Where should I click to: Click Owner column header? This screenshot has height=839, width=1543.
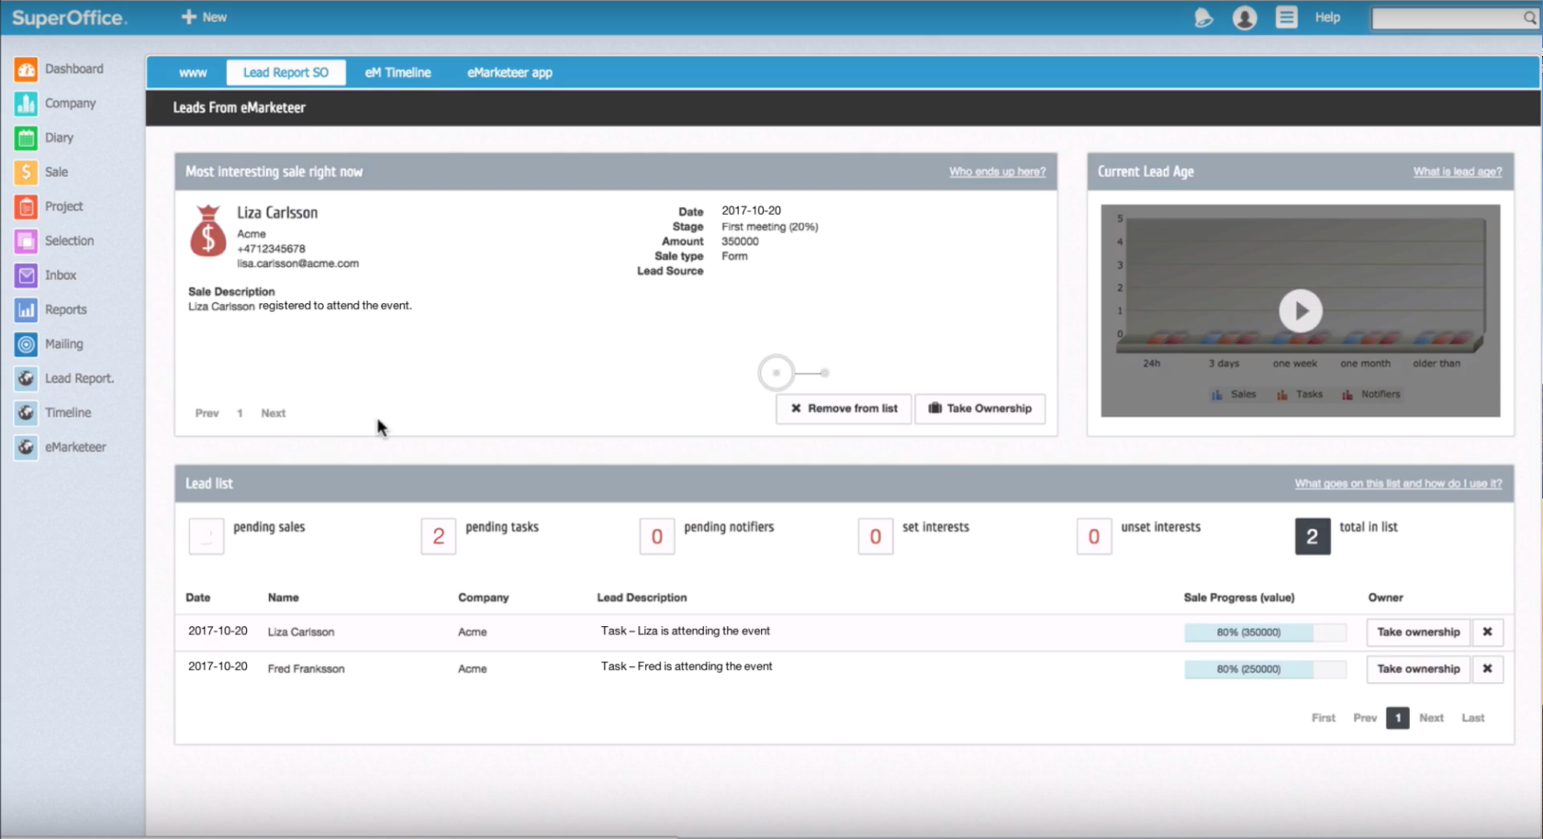(1385, 598)
